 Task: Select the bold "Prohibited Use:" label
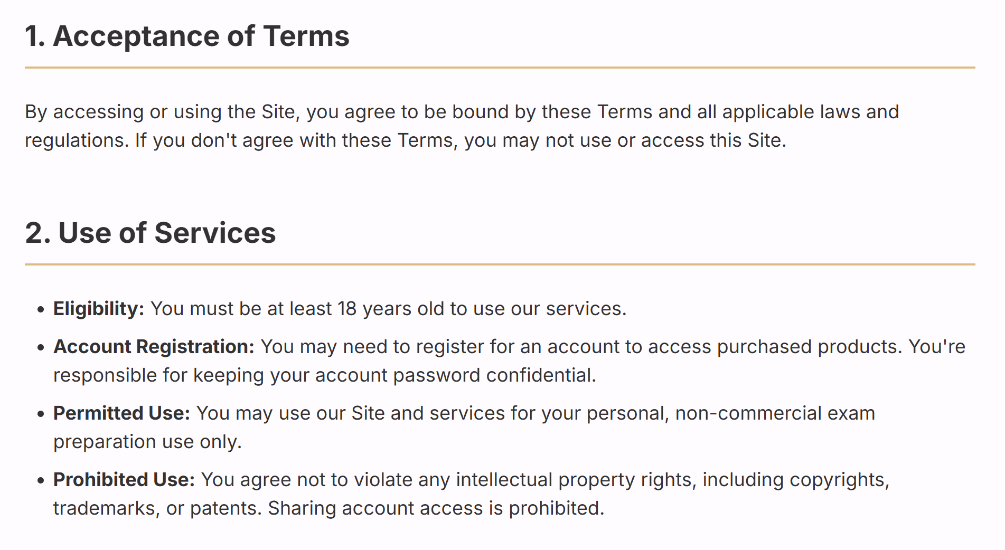(124, 480)
